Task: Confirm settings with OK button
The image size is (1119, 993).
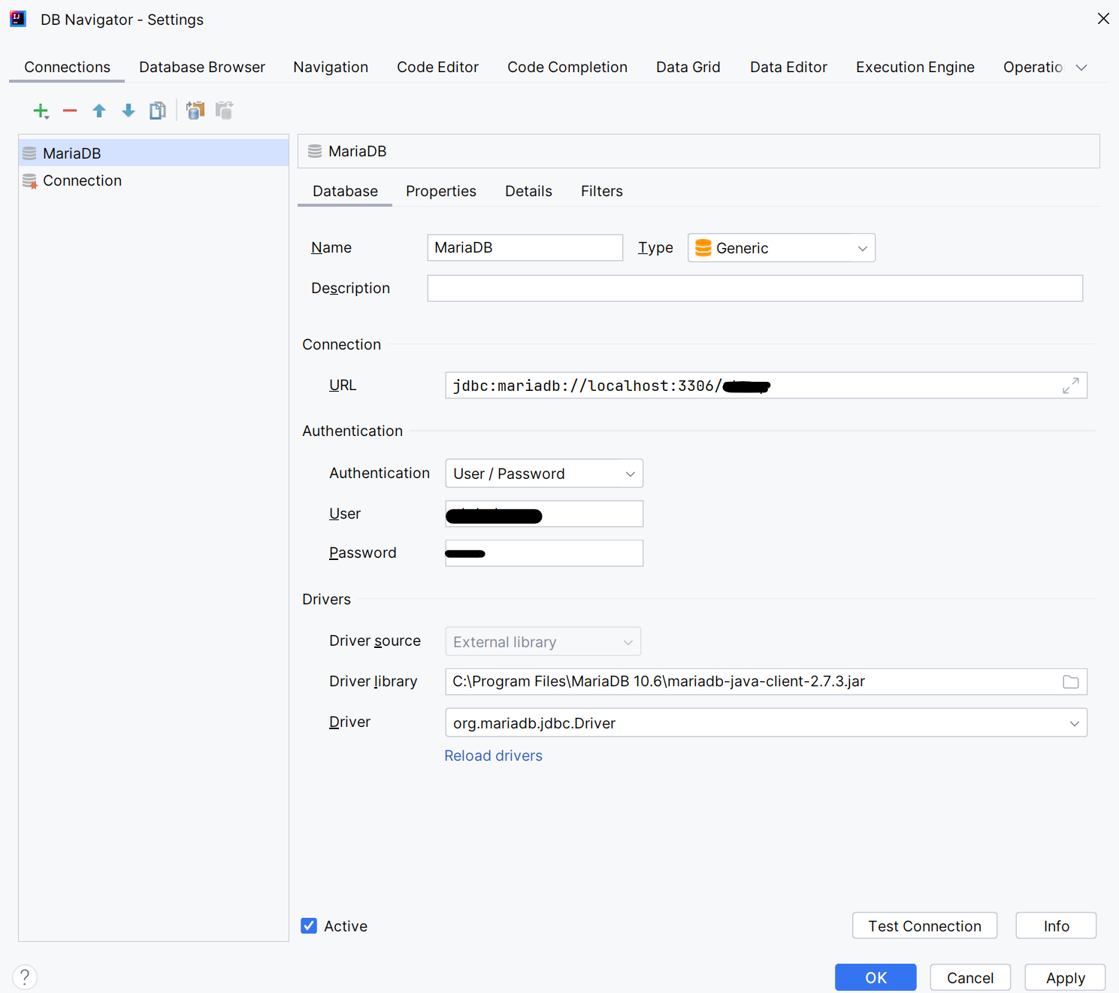Action: 876,977
